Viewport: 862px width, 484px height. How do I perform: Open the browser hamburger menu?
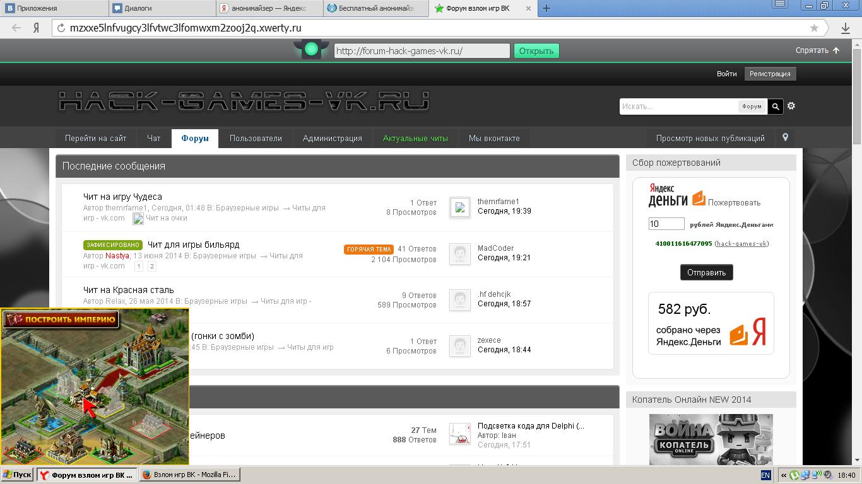[x=781, y=4]
